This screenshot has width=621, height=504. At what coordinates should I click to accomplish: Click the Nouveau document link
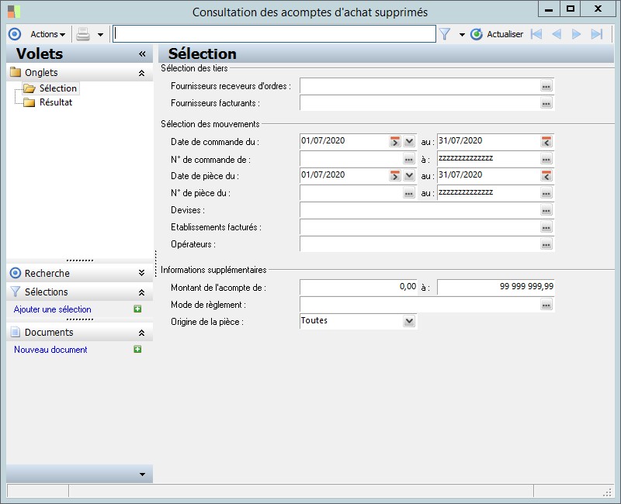click(50, 350)
